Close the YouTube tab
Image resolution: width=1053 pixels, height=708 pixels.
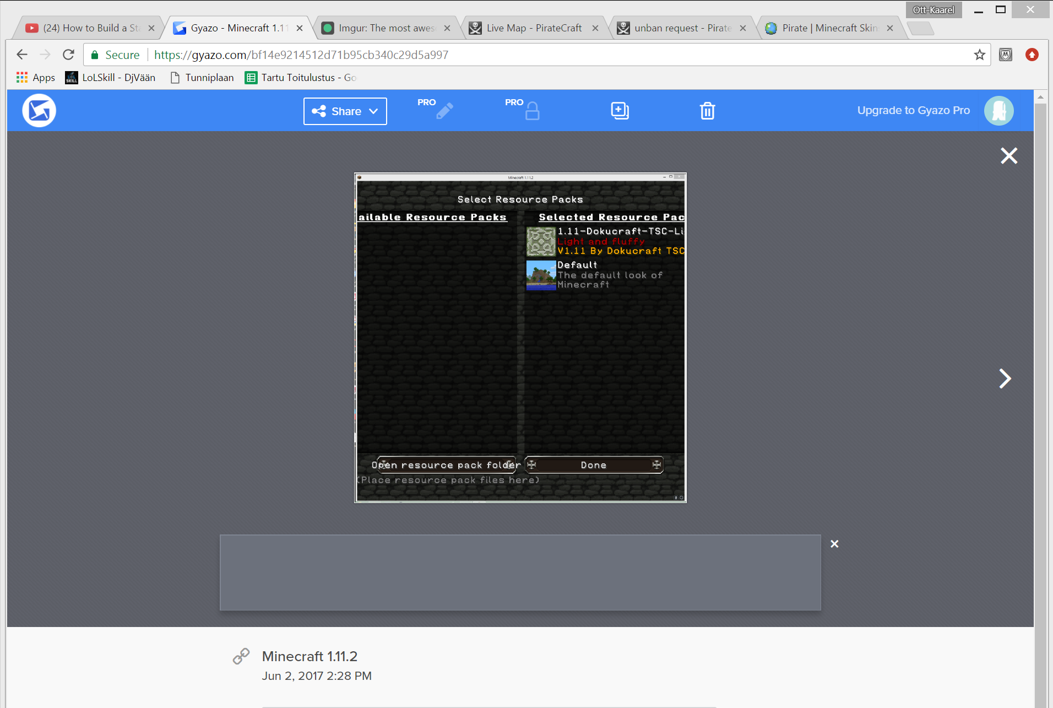pos(151,28)
